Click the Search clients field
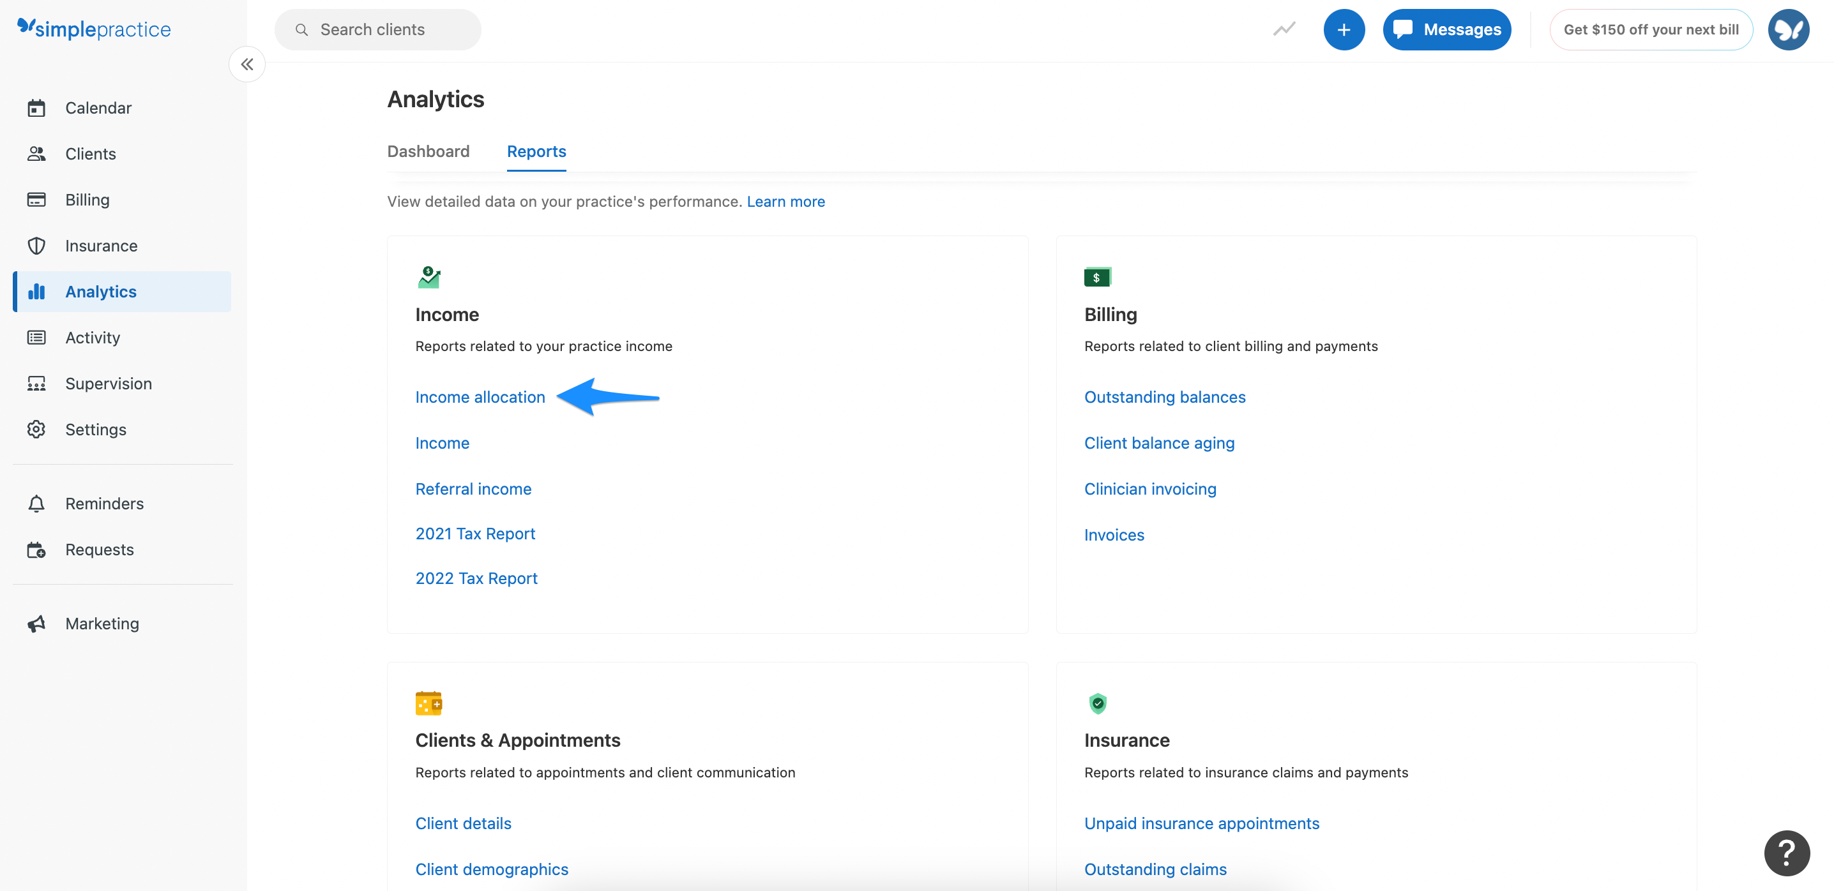Viewport: 1834px width, 891px height. click(x=377, y=29)
